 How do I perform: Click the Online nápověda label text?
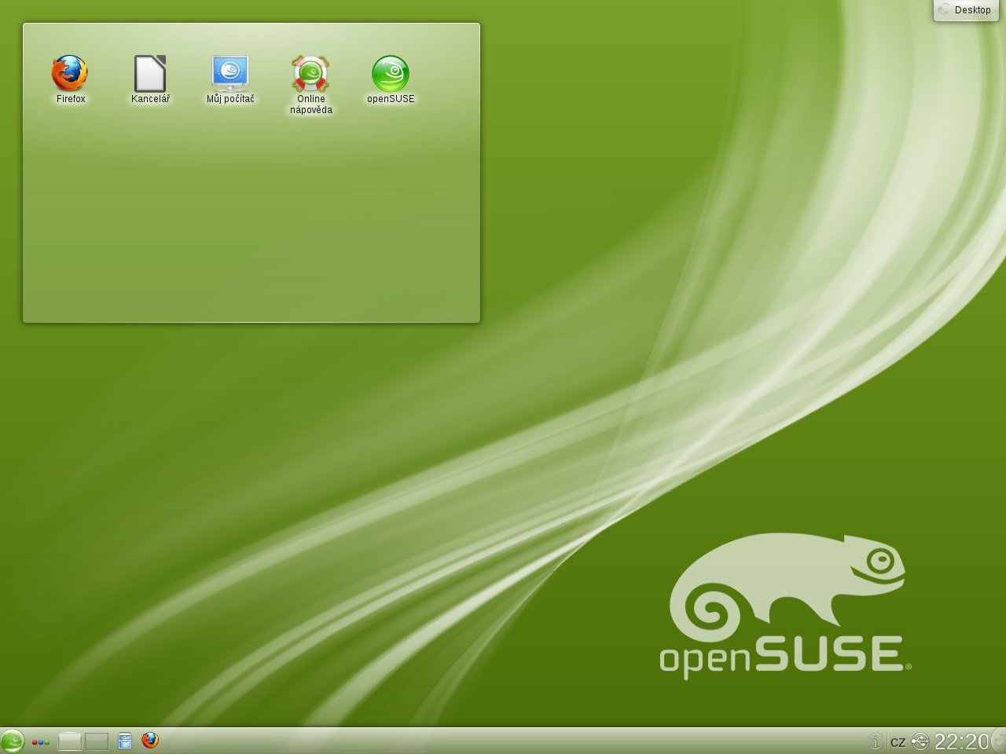[311, 104]
